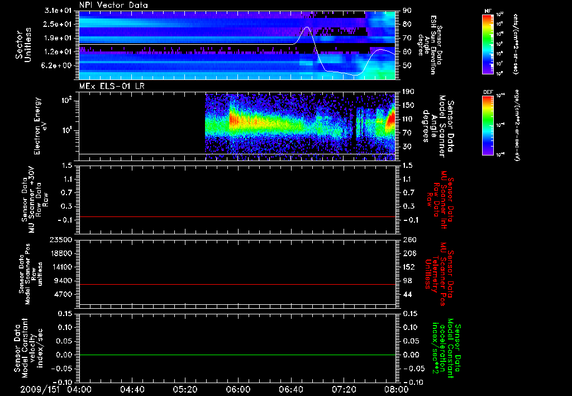Click the 14100 scanner position tick value
Image resolution: width=572 pixels, height=396 pixels.
point(61,267)
